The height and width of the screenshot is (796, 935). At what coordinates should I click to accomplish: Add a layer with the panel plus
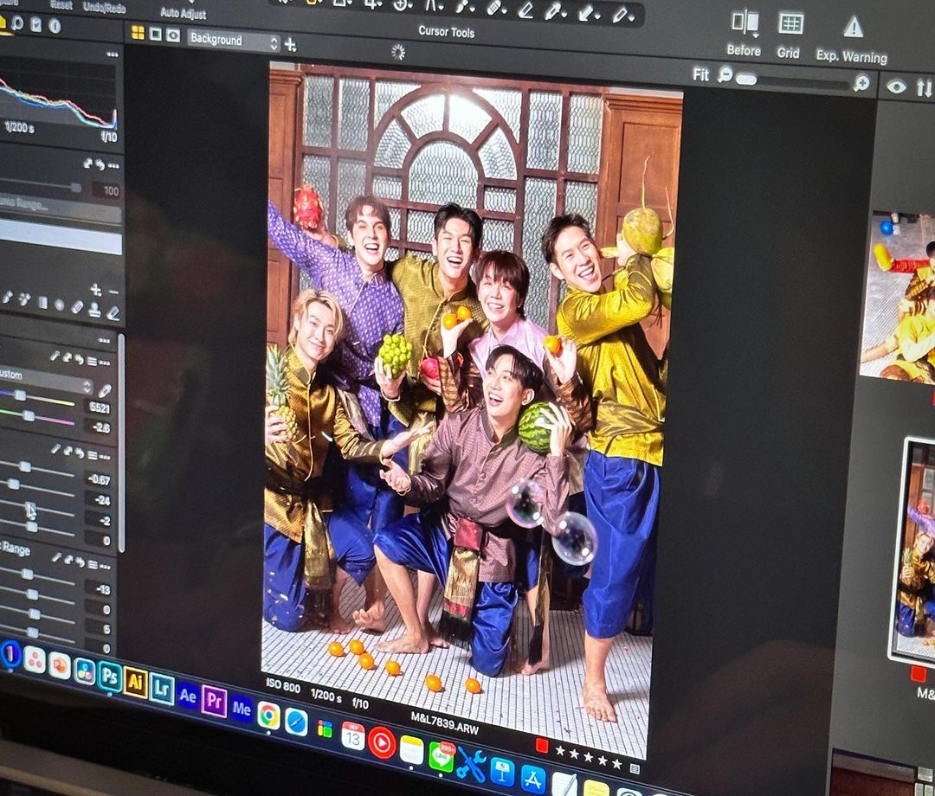point(95,290)
